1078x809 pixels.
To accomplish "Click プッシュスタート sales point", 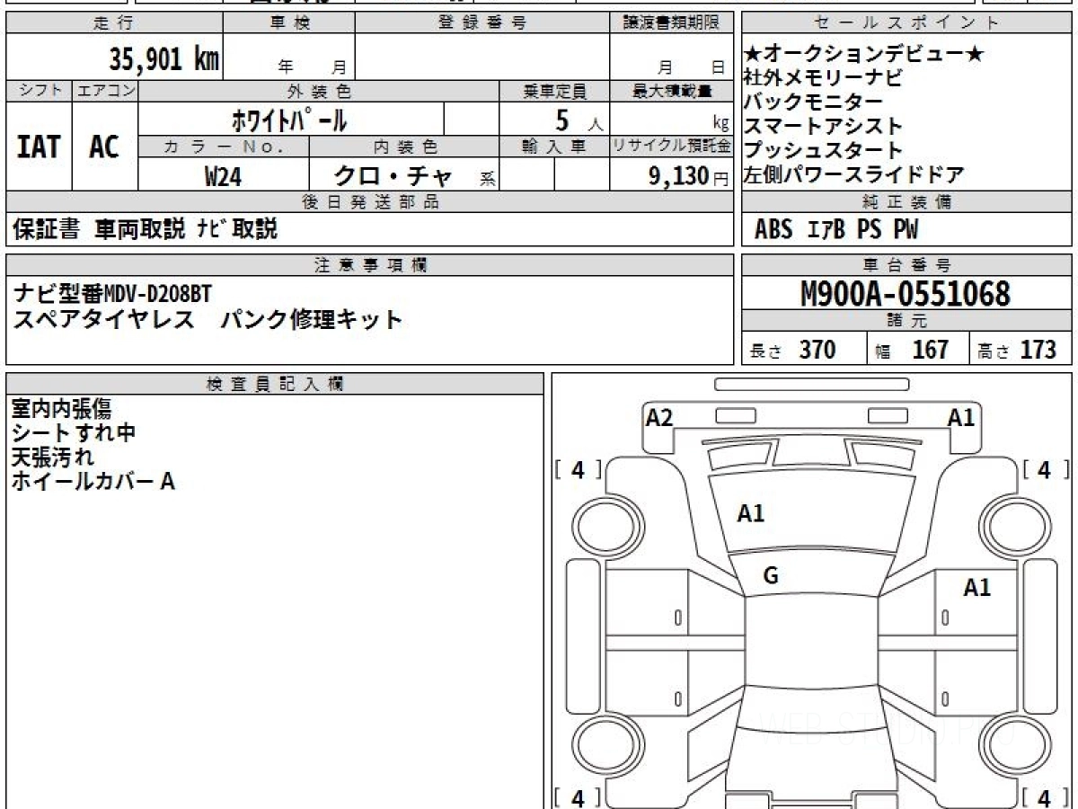I will (x=824, y=150).
